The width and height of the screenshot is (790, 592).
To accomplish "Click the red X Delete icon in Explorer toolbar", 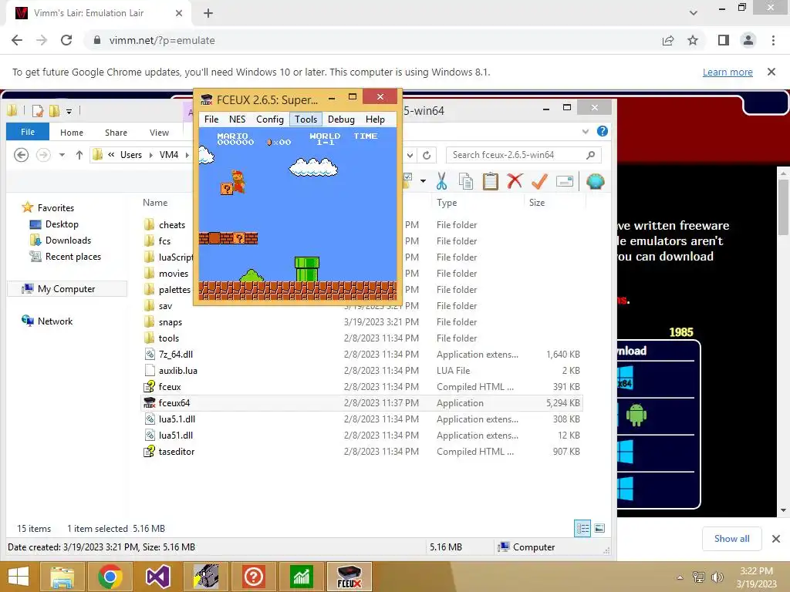I will click(515, 181).
